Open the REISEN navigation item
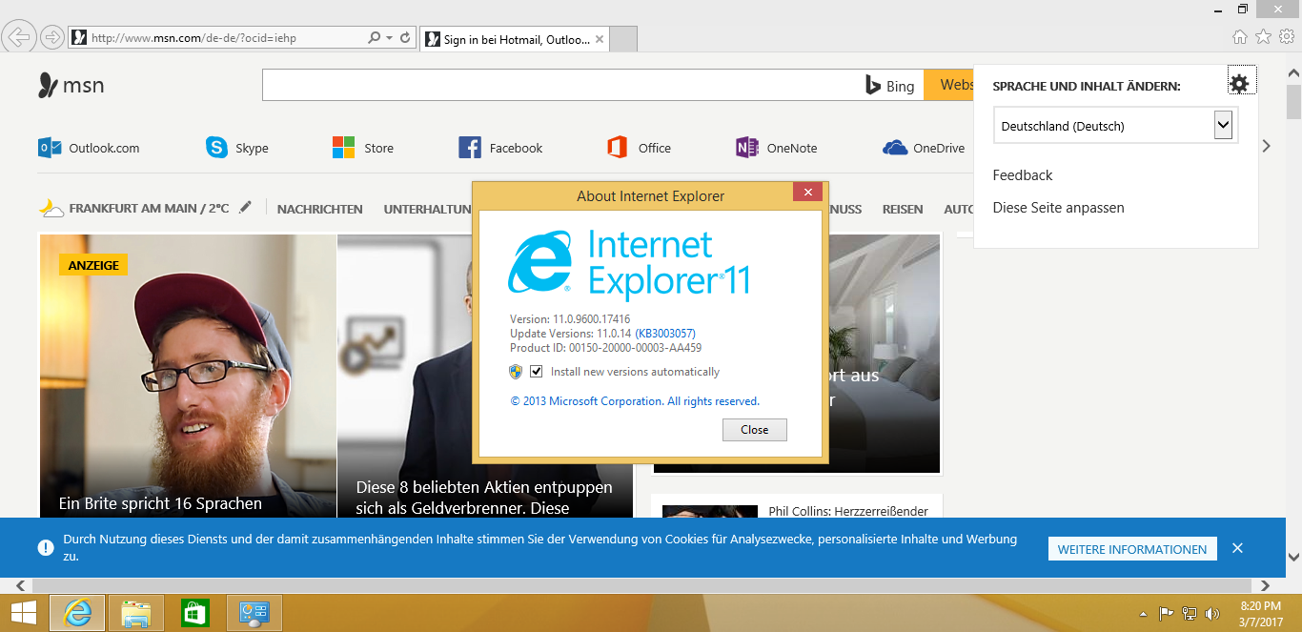The width and height of the screenshot is (1302, 632). pyautogui.click(x=903, y=209)
